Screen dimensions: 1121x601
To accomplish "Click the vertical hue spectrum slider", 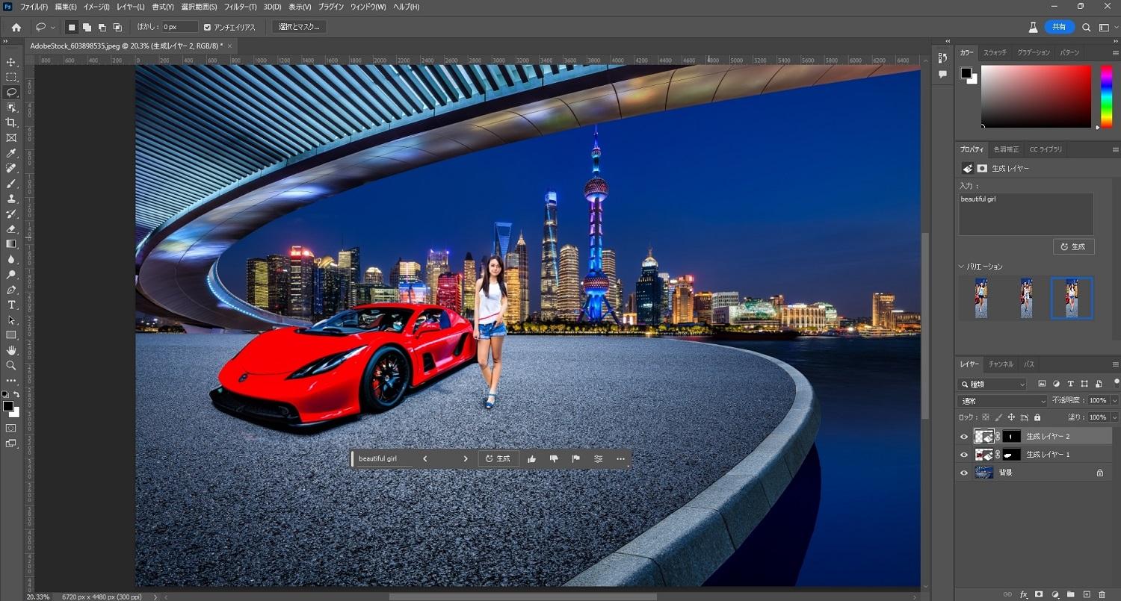I will click(x=1106, y=96).
